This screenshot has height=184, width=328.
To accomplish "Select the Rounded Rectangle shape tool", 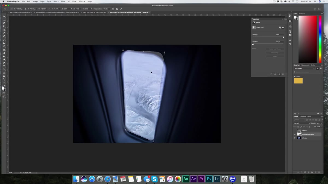I will [x=4, y=73].
